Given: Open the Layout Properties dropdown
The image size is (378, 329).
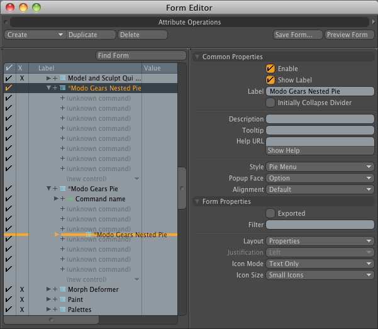Looking at the screenshot, I should [x=320, y=241].
